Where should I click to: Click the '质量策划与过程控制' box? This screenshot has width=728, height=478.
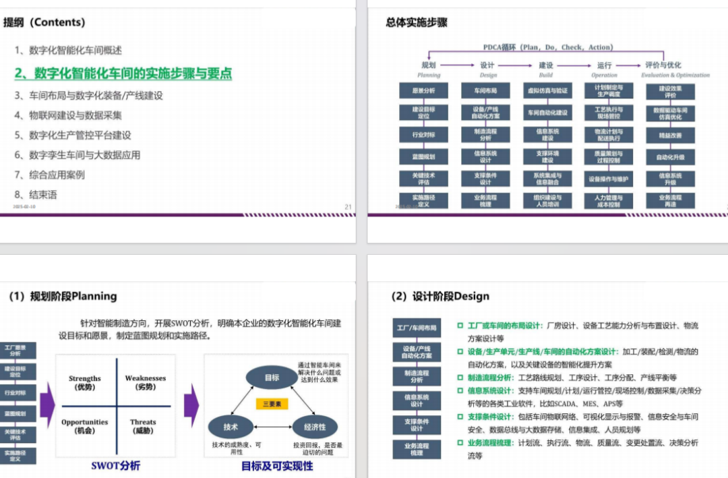609,156
